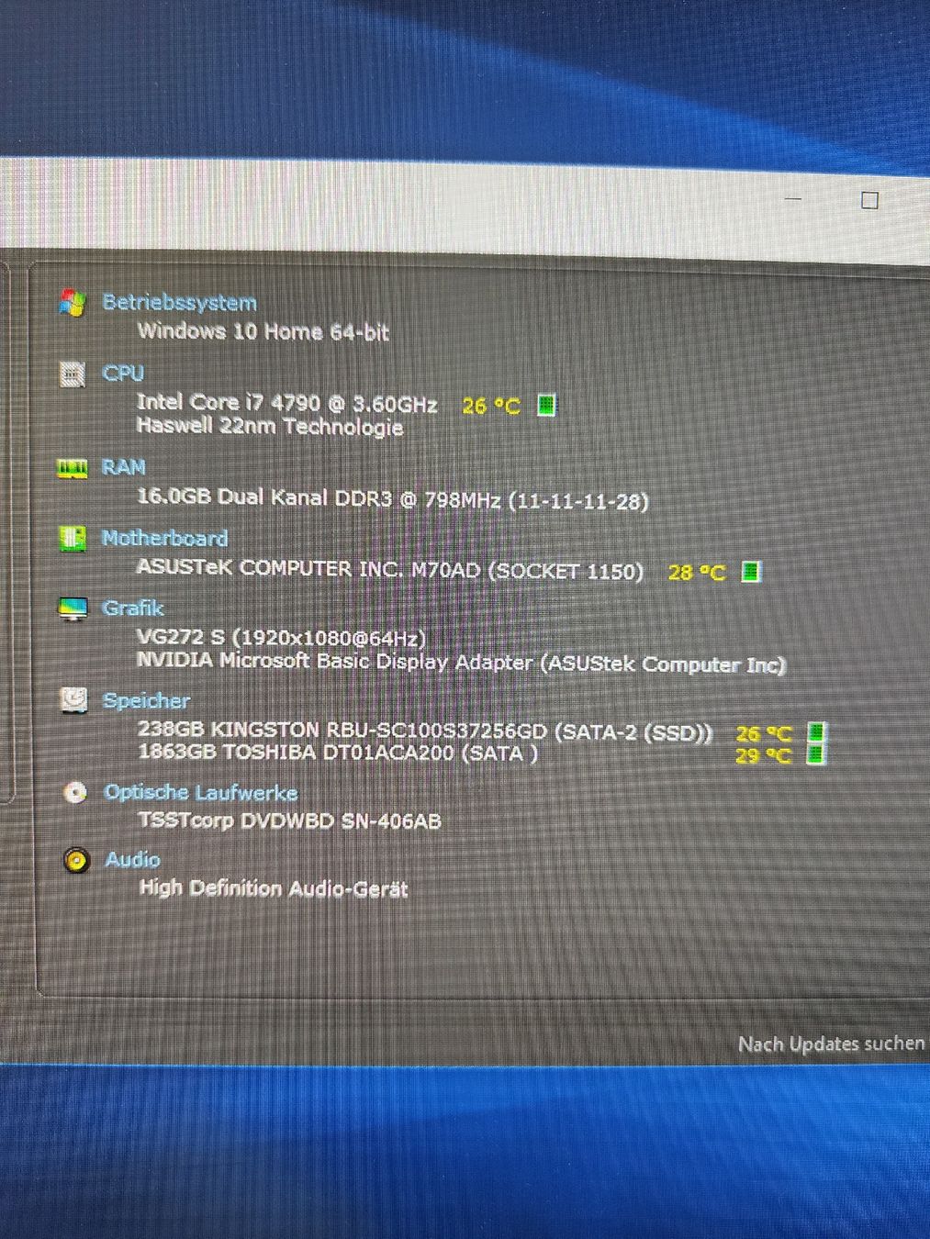Click the Kingston SSD temperature indicator
The height and width of the screenshot is (1239, 930).
pyautogui.click(x=816, y=732)
